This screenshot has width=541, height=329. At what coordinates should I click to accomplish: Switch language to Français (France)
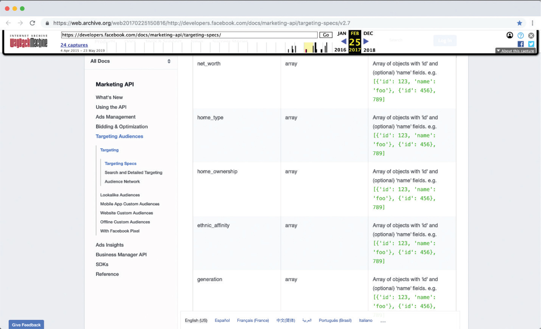pos(253,321)
